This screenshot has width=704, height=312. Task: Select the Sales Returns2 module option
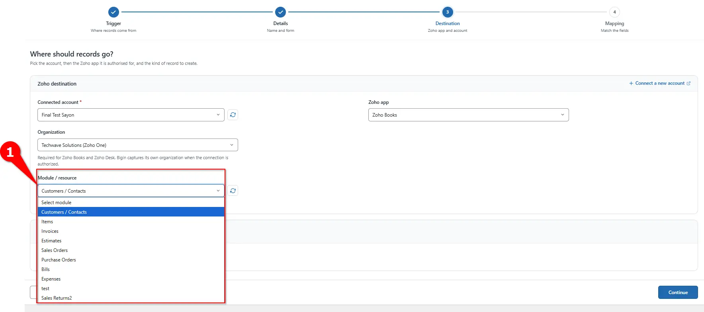point(131,298)
